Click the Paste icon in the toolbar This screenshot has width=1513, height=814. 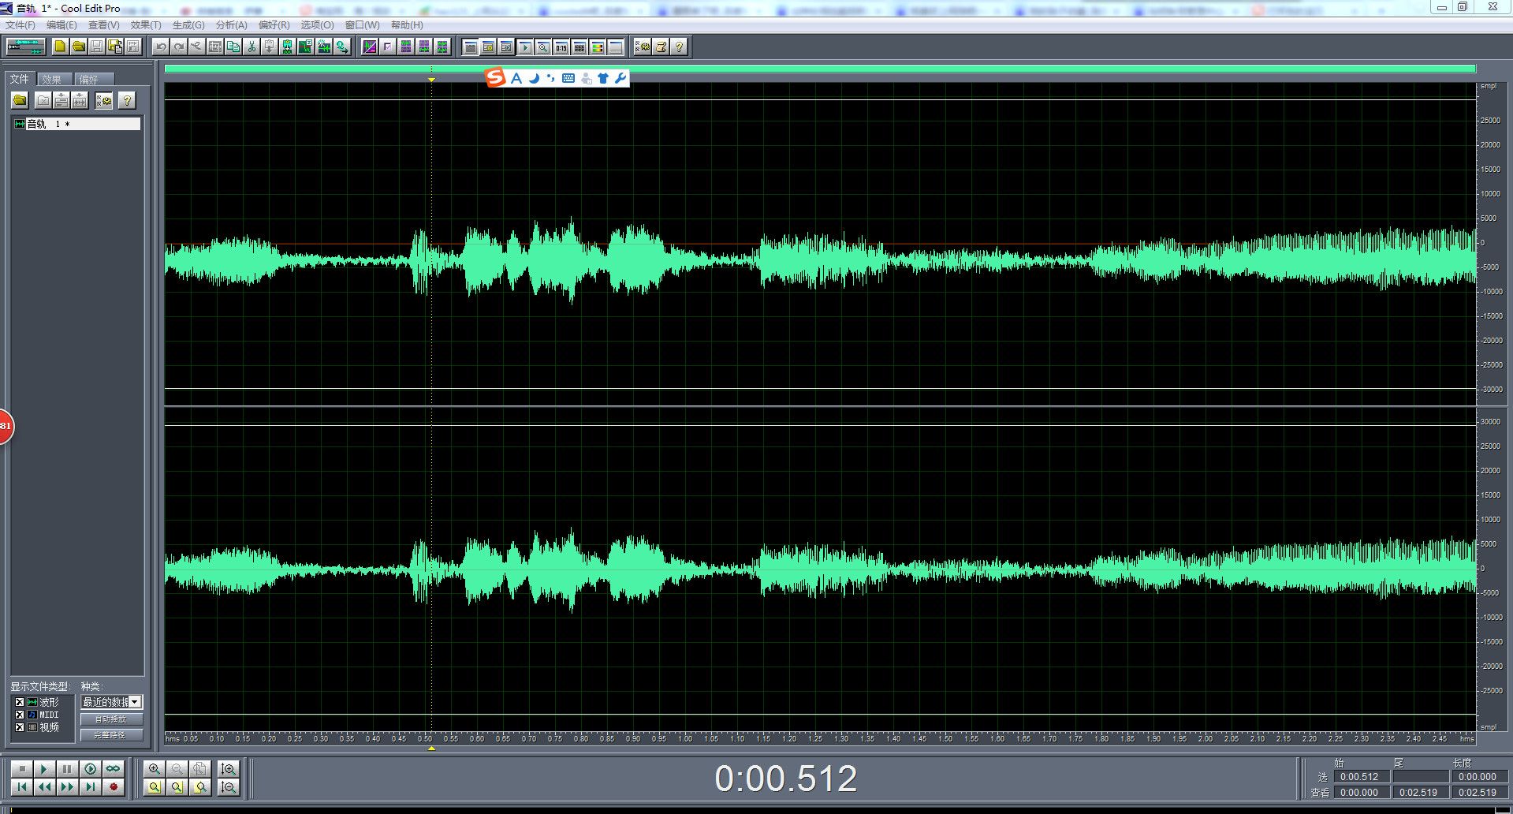(x=270, y=47)
